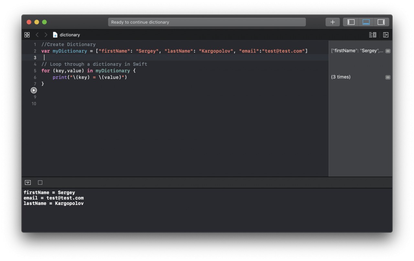Close the window with red button
The height and width of the screenshot is (261, 414).
point(29,22)
